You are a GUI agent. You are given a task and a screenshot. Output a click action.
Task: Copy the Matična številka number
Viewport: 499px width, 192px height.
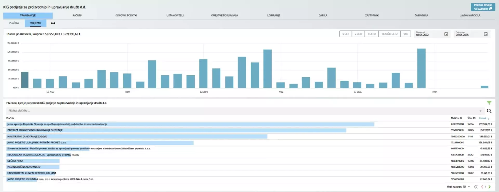[490, 9]
